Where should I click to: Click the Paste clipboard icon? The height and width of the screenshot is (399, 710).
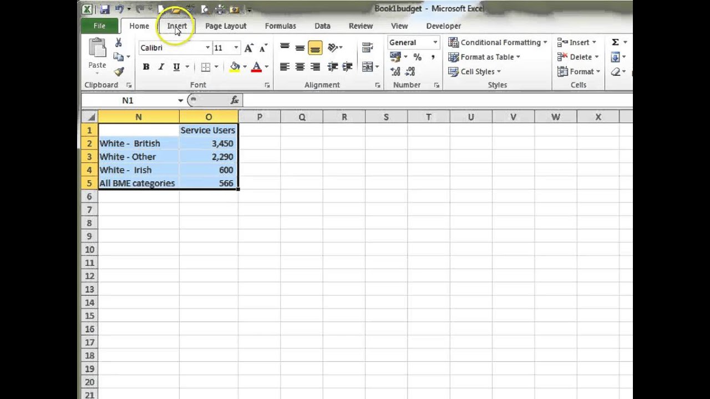point(97,48)
